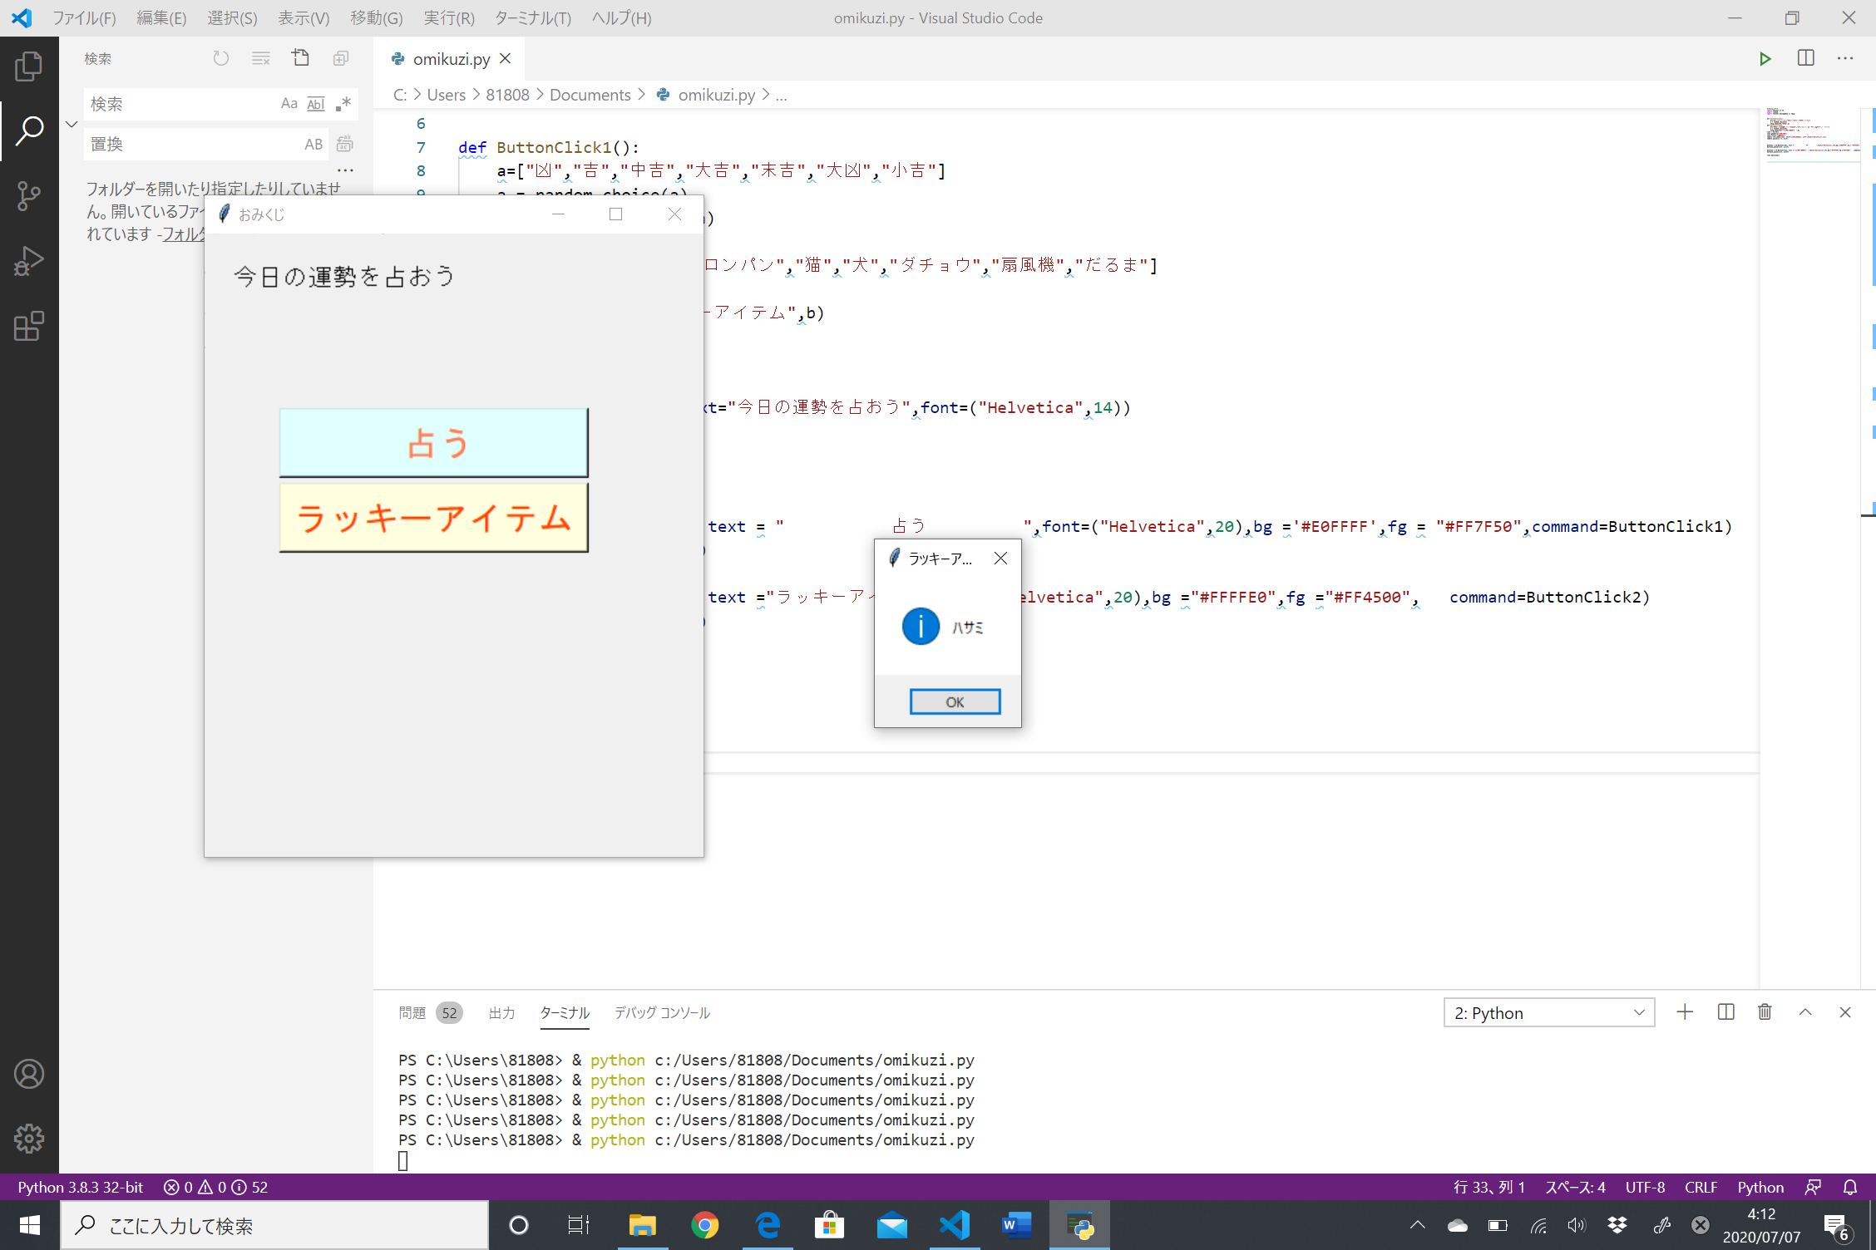Viewport: 1876px width, 1250px height.
Task: Collapse all search results icon
Action: tap(341, 58)
